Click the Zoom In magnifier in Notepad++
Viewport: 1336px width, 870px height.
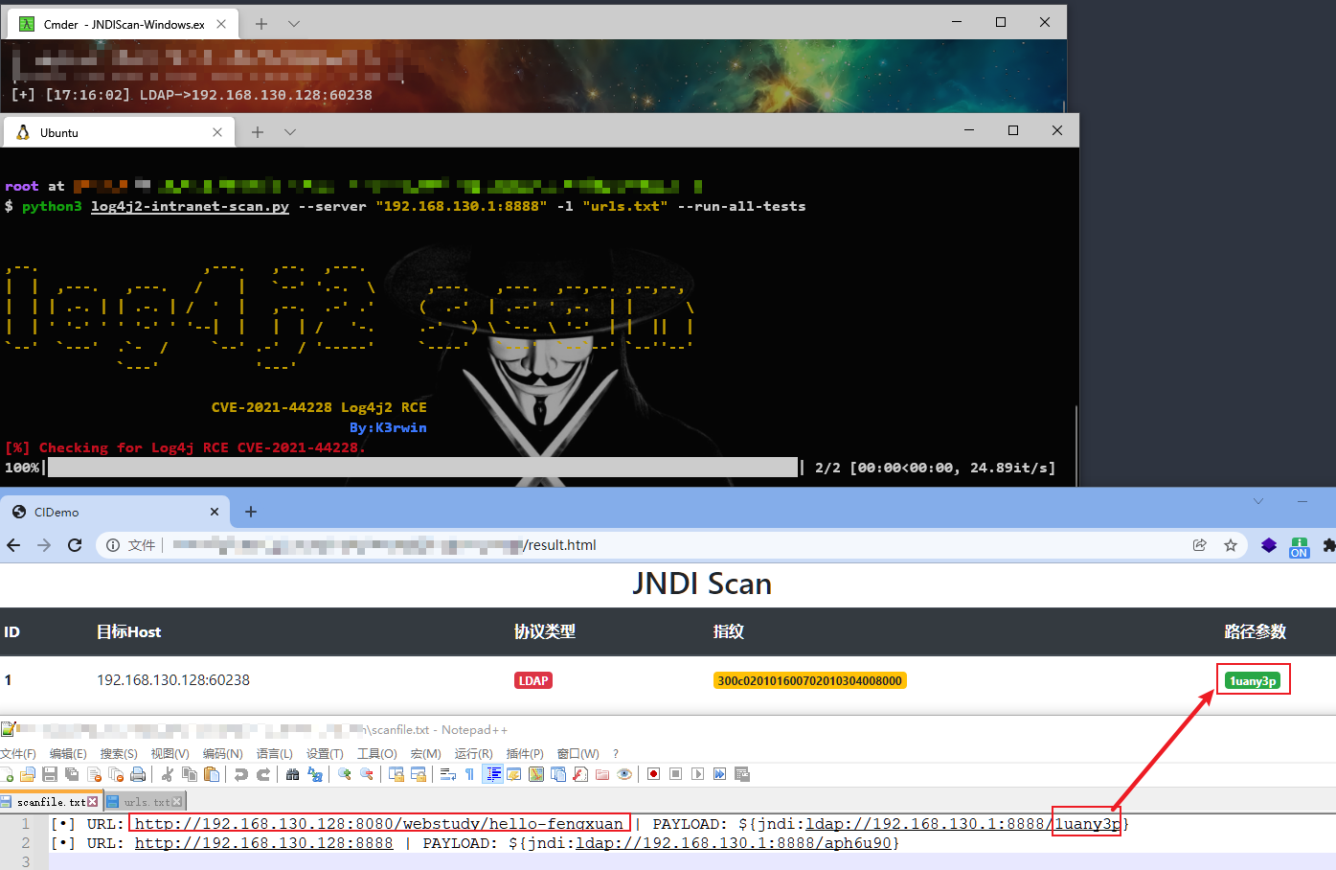click(x=345, y=774)
